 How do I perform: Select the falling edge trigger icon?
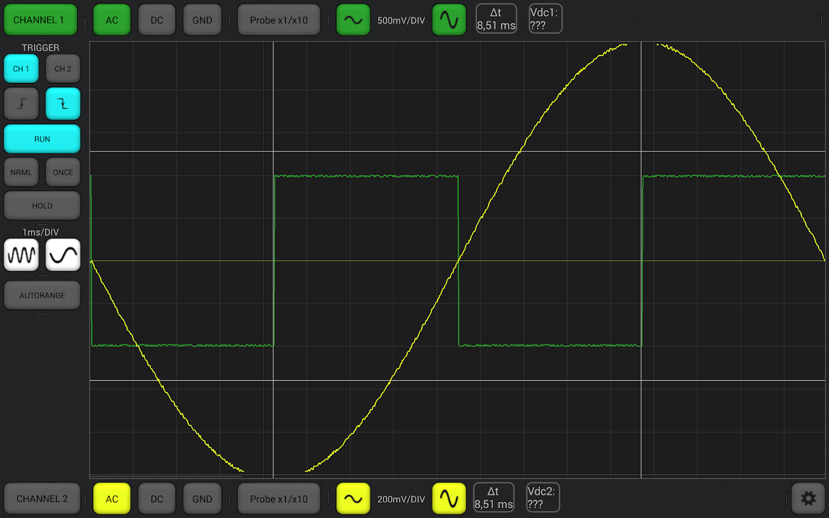(63, 104)
